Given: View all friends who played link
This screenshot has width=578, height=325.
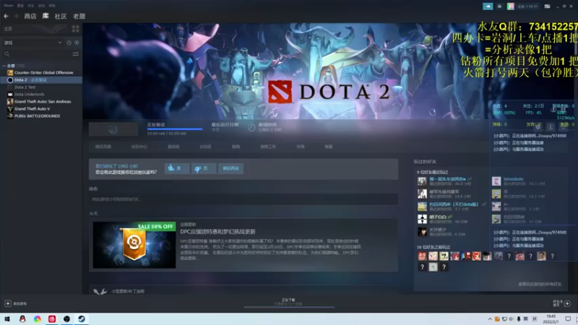Looking at the screenshot, I should pos(540,285).
